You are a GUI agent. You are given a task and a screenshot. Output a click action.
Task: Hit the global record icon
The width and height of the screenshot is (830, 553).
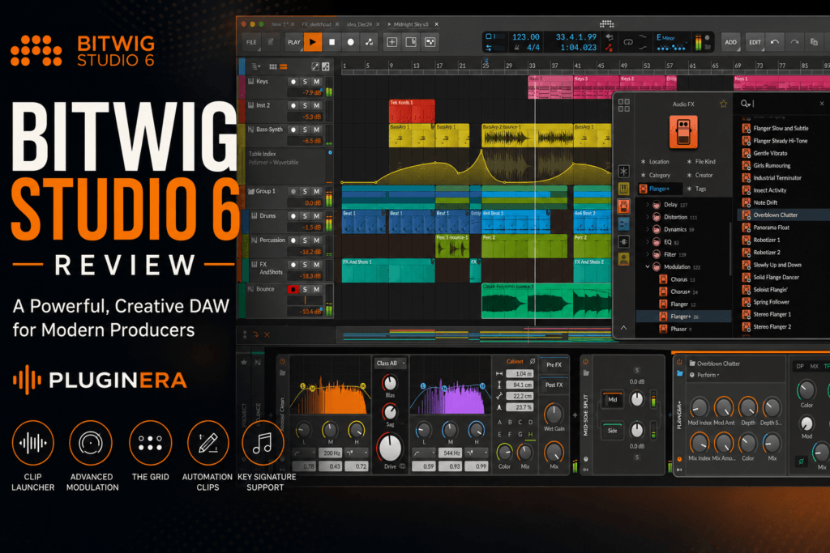(350, 42)
